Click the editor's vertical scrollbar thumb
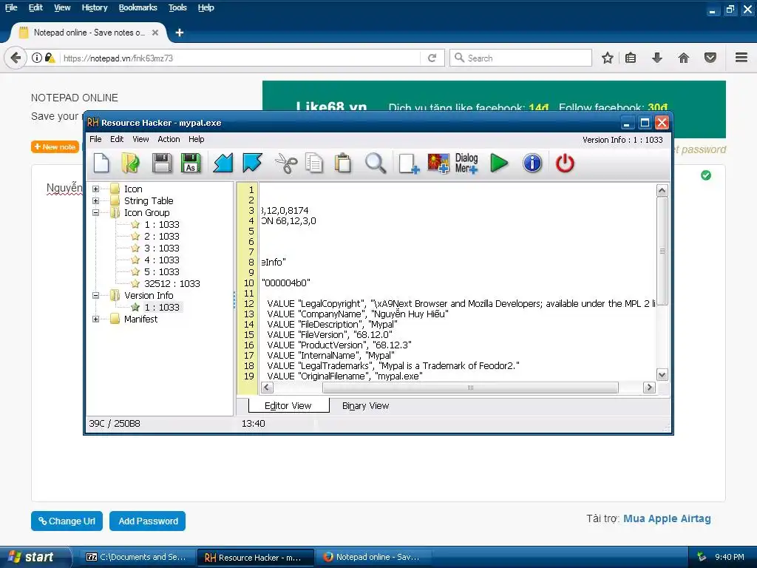757x568 pixels. pos(662,251)
